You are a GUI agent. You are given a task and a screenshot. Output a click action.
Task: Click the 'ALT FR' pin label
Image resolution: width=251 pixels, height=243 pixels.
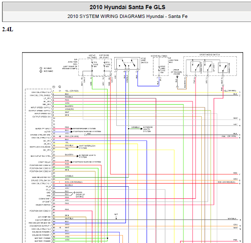pyautogui.click(x=48, y=132)
